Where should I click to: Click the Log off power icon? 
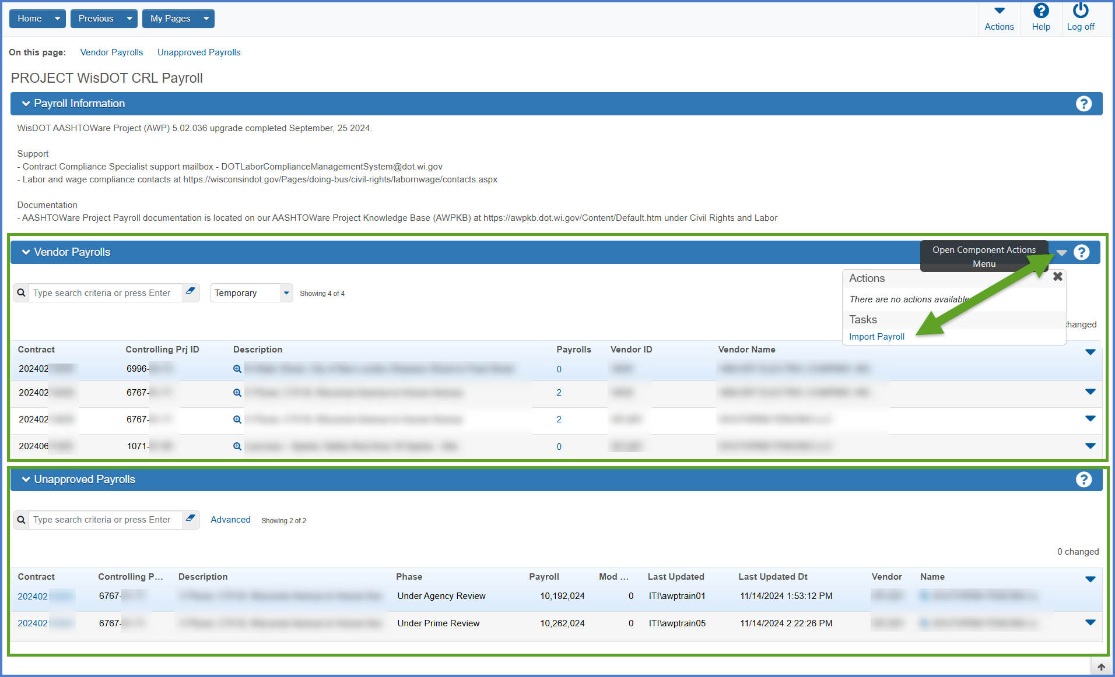pos(1081,11)
